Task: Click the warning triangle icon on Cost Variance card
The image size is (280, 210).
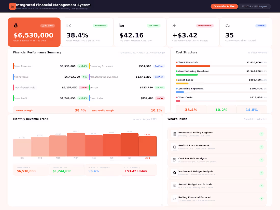Action: click(174, 25)
